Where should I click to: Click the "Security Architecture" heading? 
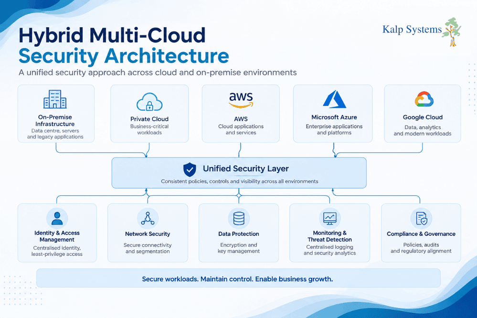point(124,56)
